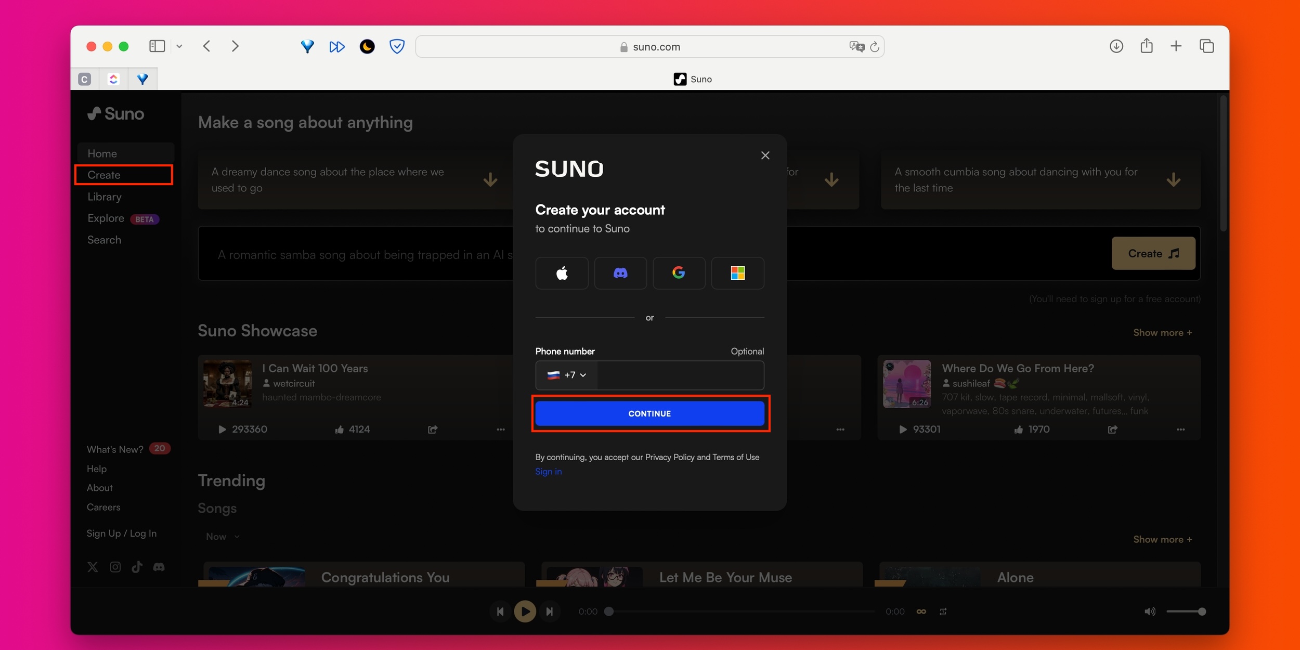Image resolution: width=1300 pixels, height=650 pixels.
Task: Open the Help link
Action: (97, 469)
